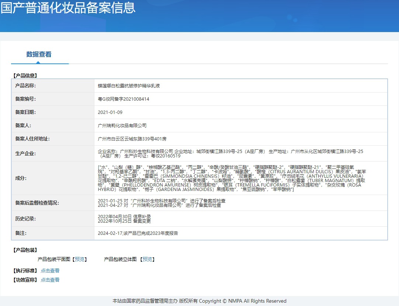Click the filing date 2021-01-09
Screen dimensions: 399x306
[110, 112]
